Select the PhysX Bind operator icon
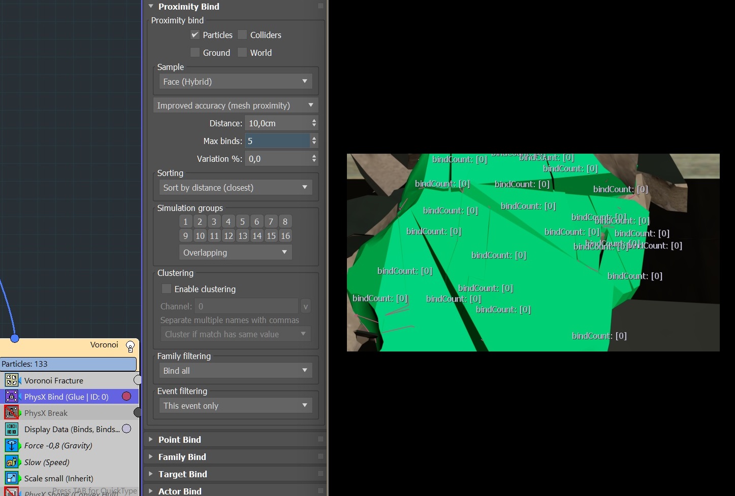The width and height of the screenshot is (735, 496). coord(12,397)
